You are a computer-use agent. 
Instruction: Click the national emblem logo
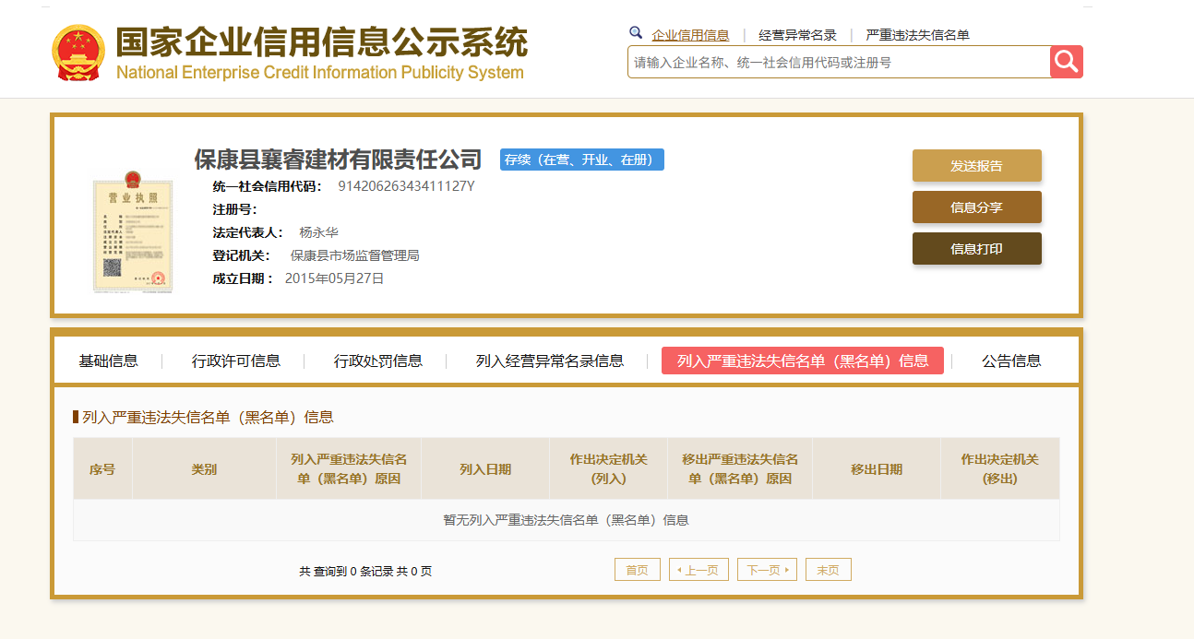pos(78,54)
